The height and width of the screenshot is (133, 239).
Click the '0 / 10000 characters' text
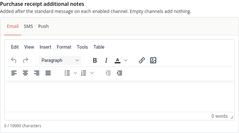(23, 126)
